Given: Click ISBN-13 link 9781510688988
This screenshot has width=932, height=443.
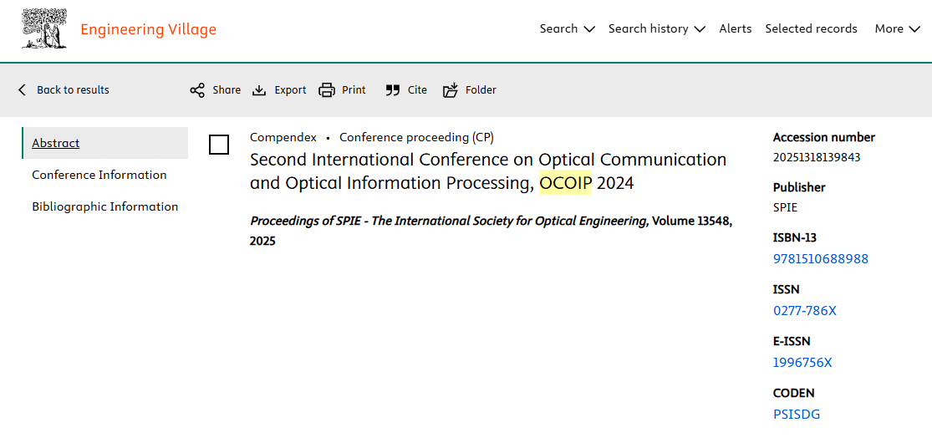Looking at the screenshot, I should [x=821, y=259].
